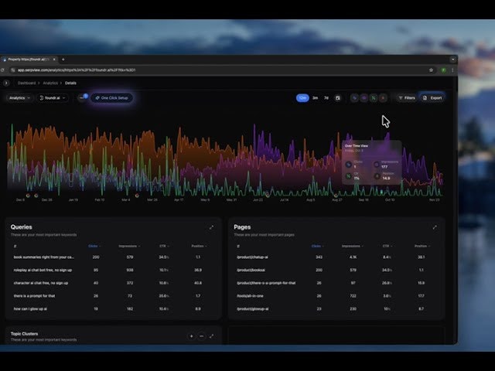Image resolution: width=495 pixels, height=371 pixels.
Task: Click the minus icon in Topic Clusters
Action: click(201, 336)
